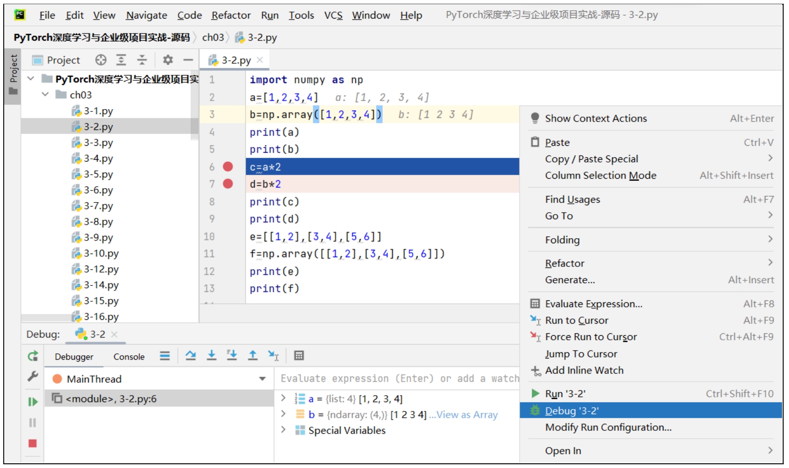The height and width of the screenshot is (468, 789).
Task: Expand variable b in debugger
Action: [x=283, y=414]
